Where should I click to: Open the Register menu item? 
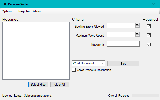24,11
